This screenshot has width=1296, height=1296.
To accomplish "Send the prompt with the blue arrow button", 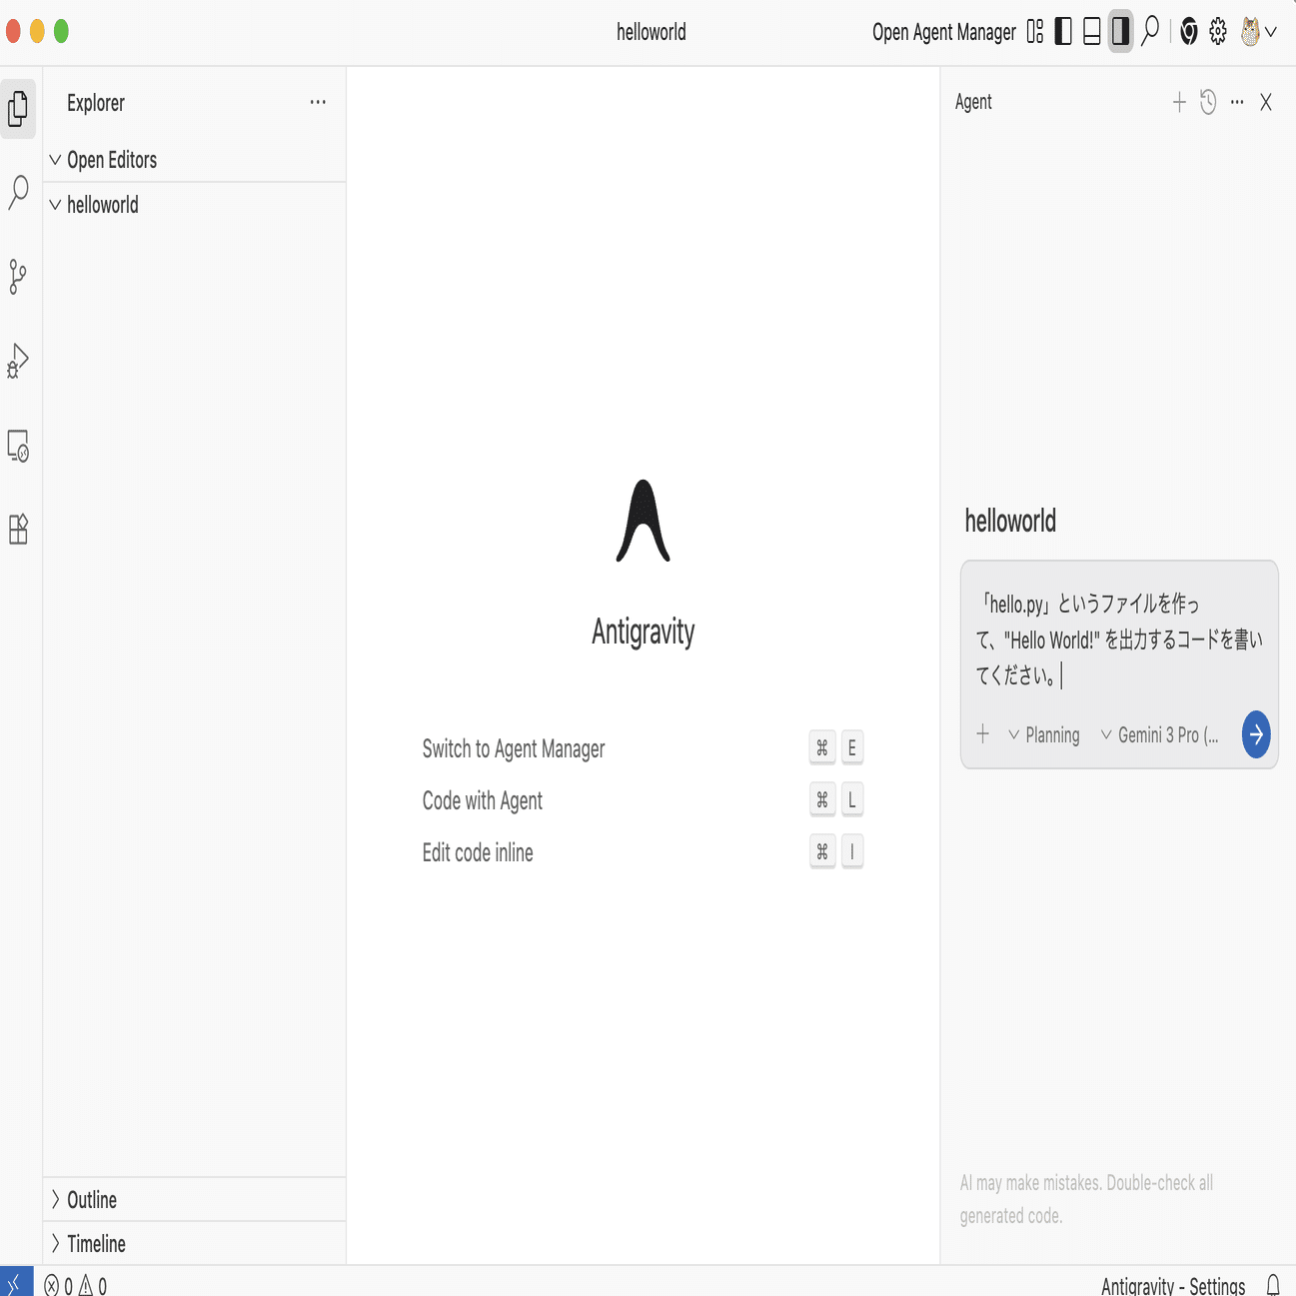I will pos(1256,734).
